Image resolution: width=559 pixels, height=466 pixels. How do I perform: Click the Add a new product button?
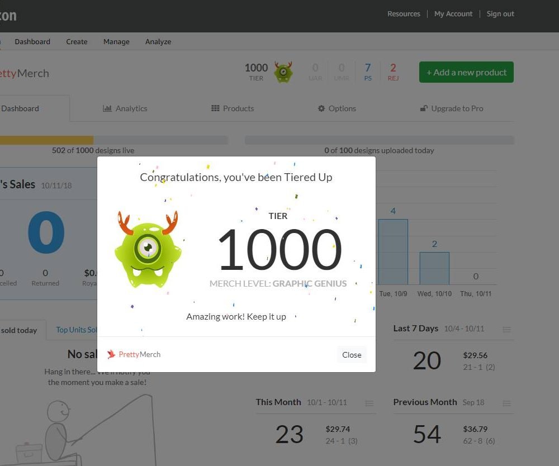click(x=466, y=72)
